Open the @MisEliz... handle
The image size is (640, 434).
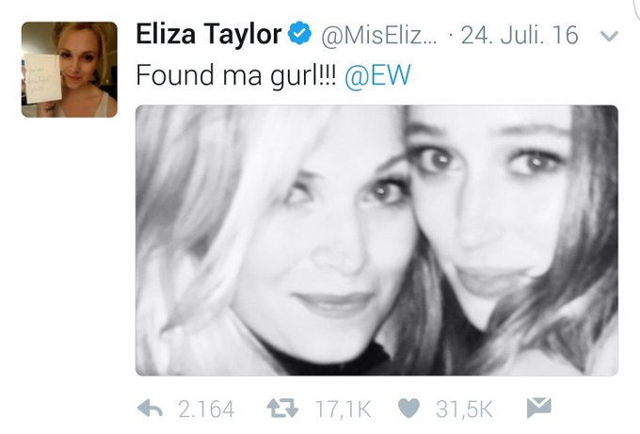378,36
